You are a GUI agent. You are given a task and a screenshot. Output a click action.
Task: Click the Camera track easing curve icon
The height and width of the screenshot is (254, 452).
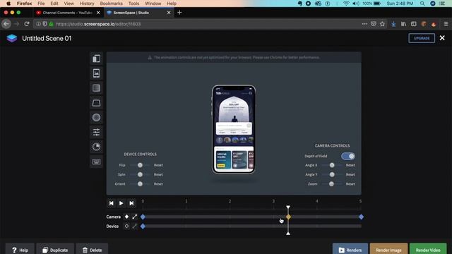[x=135, y=217]
